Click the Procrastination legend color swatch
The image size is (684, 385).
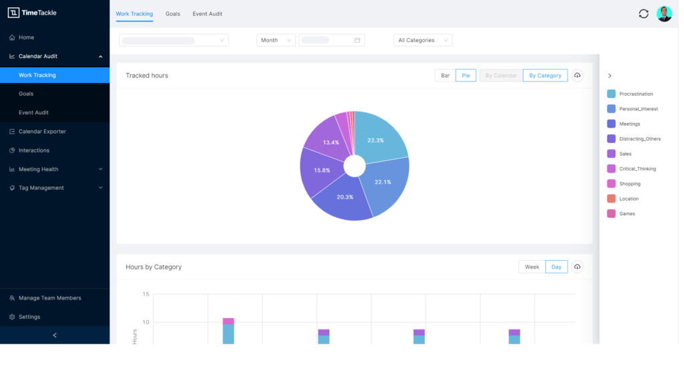coord(611,94)
